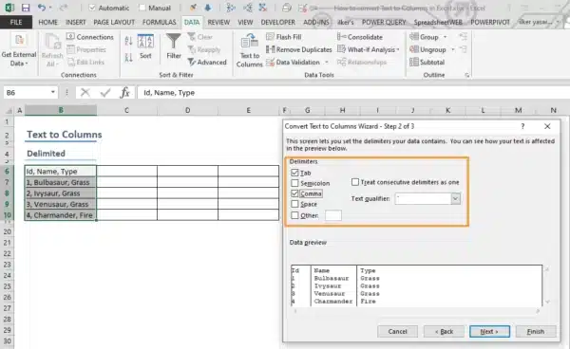
Task: Click the Back button in wizard
Action: tap(444, 331)
